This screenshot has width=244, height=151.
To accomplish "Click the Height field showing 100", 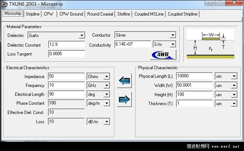I will (x=194, y=94).
